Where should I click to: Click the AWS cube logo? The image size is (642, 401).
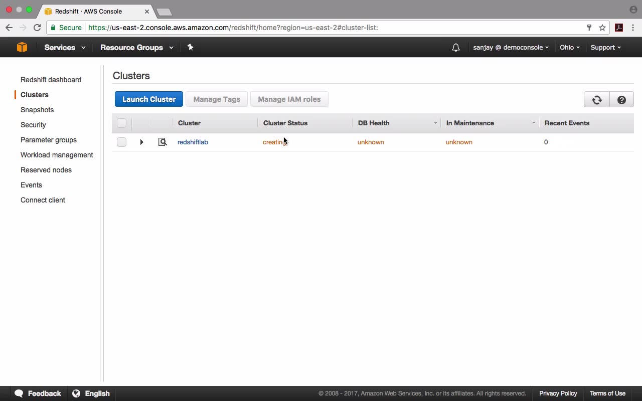(x=22, y=47)
